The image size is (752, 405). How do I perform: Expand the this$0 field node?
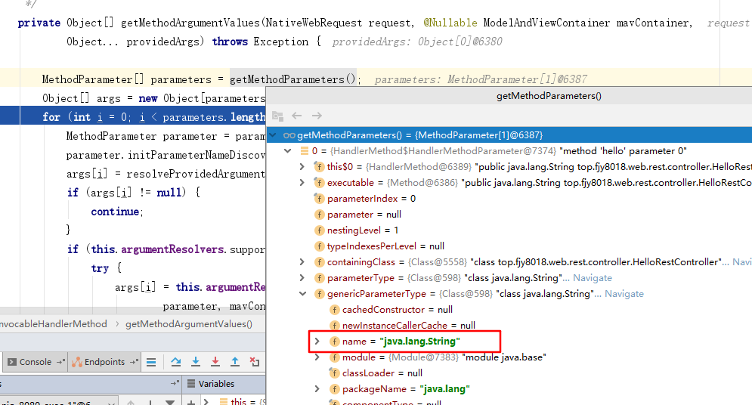tap(302, 166)
